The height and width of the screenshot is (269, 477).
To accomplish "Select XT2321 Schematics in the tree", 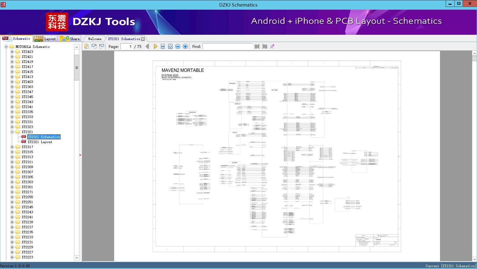I will click(x=44, y=137).
